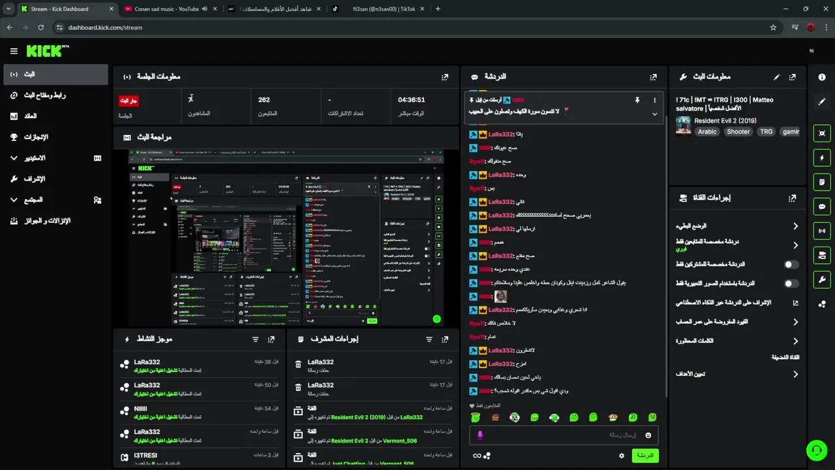Open الإنجازات menu item

point(55,137)
